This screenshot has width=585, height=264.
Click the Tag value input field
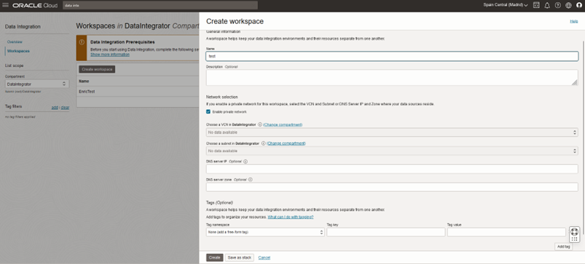(506, 232)
